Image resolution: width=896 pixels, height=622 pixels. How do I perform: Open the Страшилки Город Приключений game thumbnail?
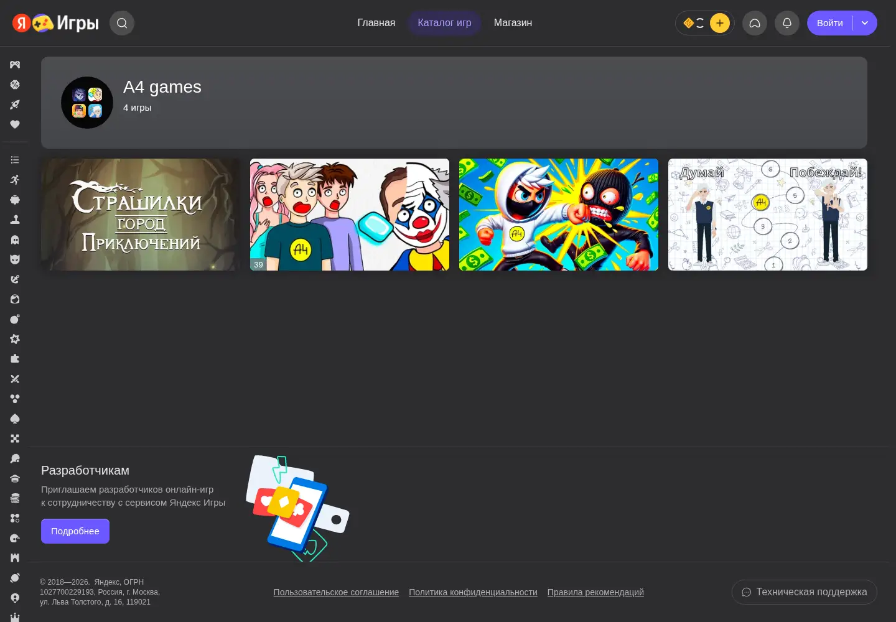pos(141,215)
